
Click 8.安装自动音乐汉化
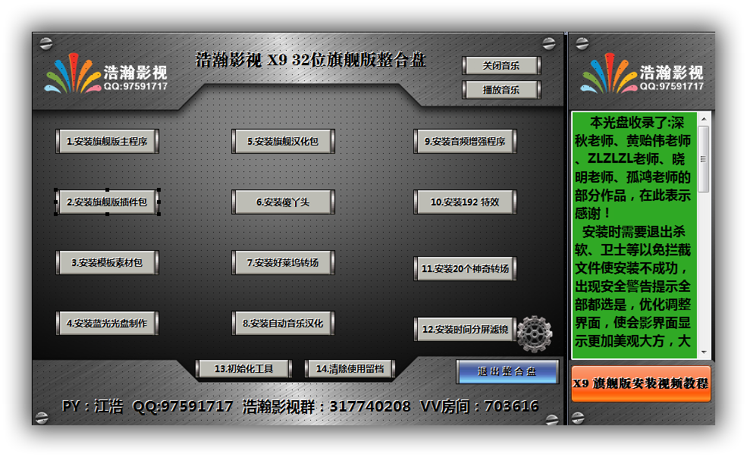[283, 323]
